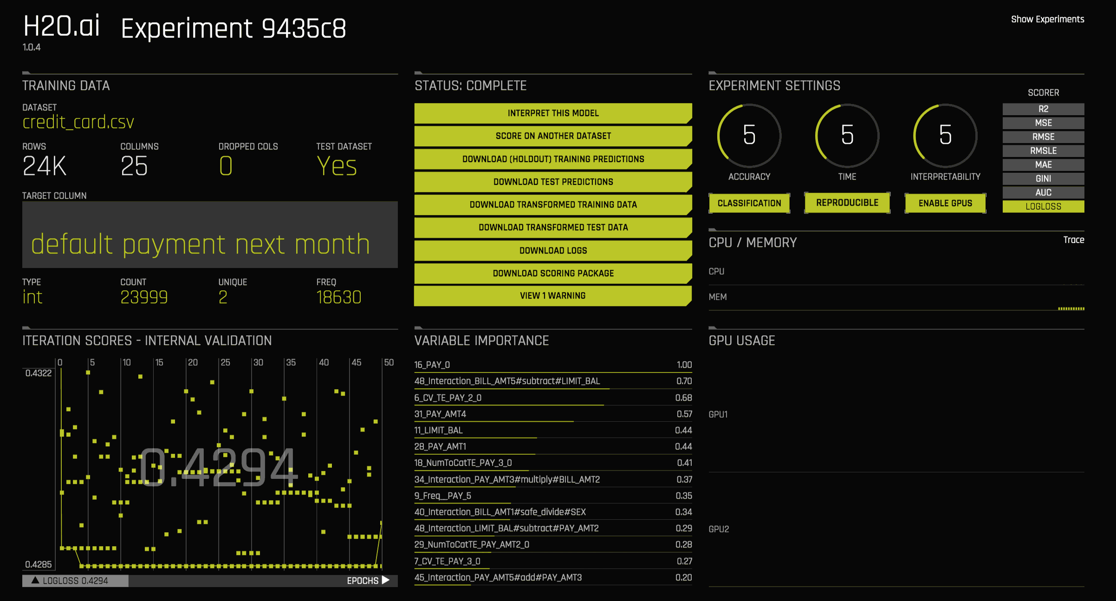
Task: Click the Interpretability dial
Action: [945, 135]
